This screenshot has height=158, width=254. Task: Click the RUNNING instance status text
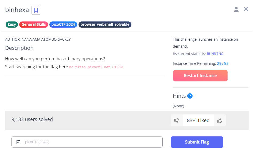point(215,54)
